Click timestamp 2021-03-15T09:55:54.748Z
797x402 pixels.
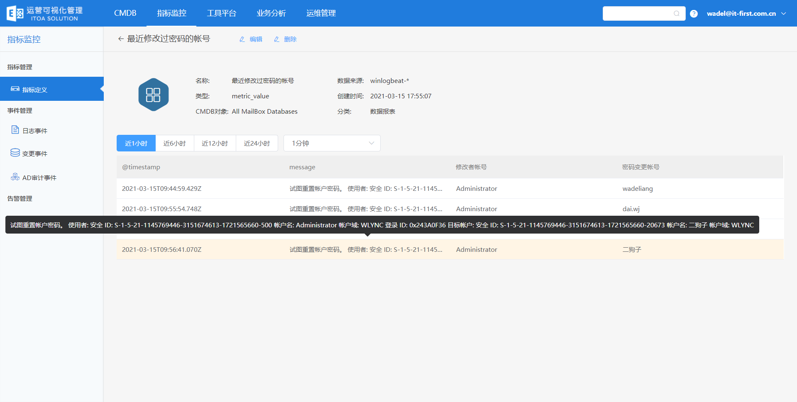(x=162, y=209)
